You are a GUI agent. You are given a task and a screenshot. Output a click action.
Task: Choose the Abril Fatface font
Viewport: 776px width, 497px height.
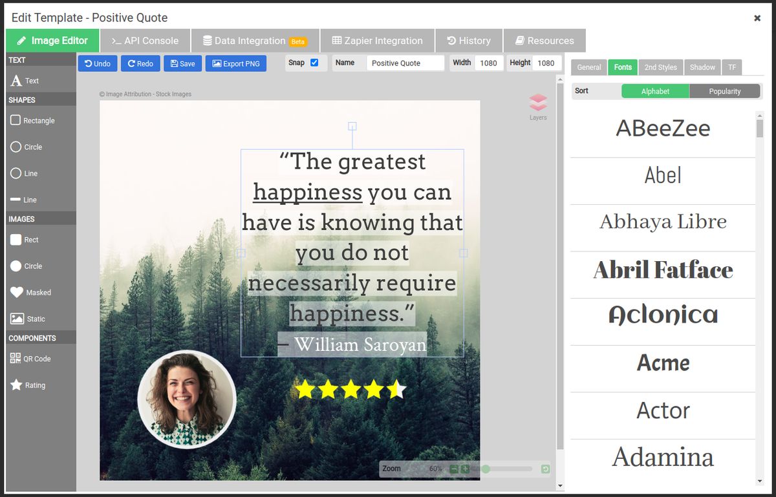(x=663, y=270)
